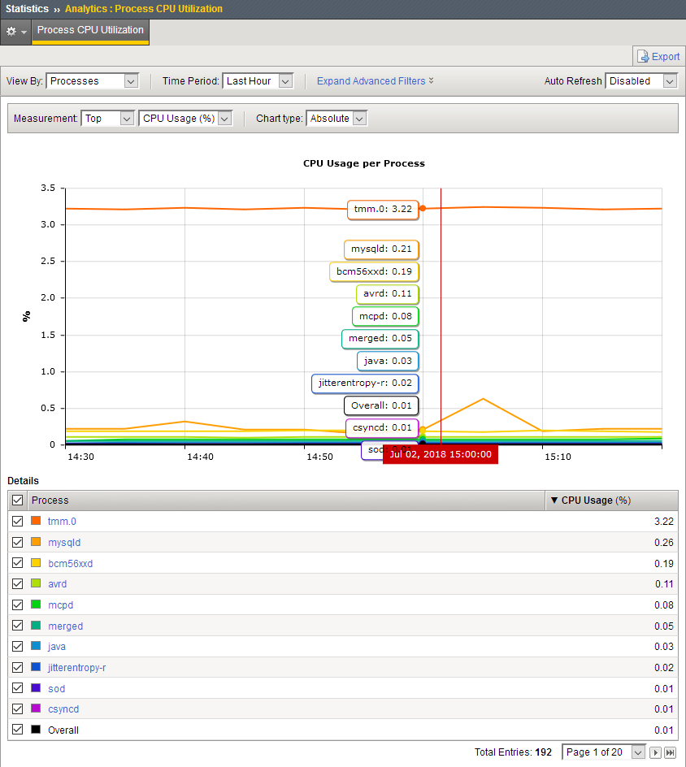Uncheck the mysqld process checkbox

click(18, 543)
